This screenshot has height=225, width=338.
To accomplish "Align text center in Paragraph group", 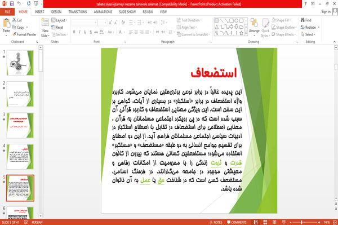I will 136,32.
